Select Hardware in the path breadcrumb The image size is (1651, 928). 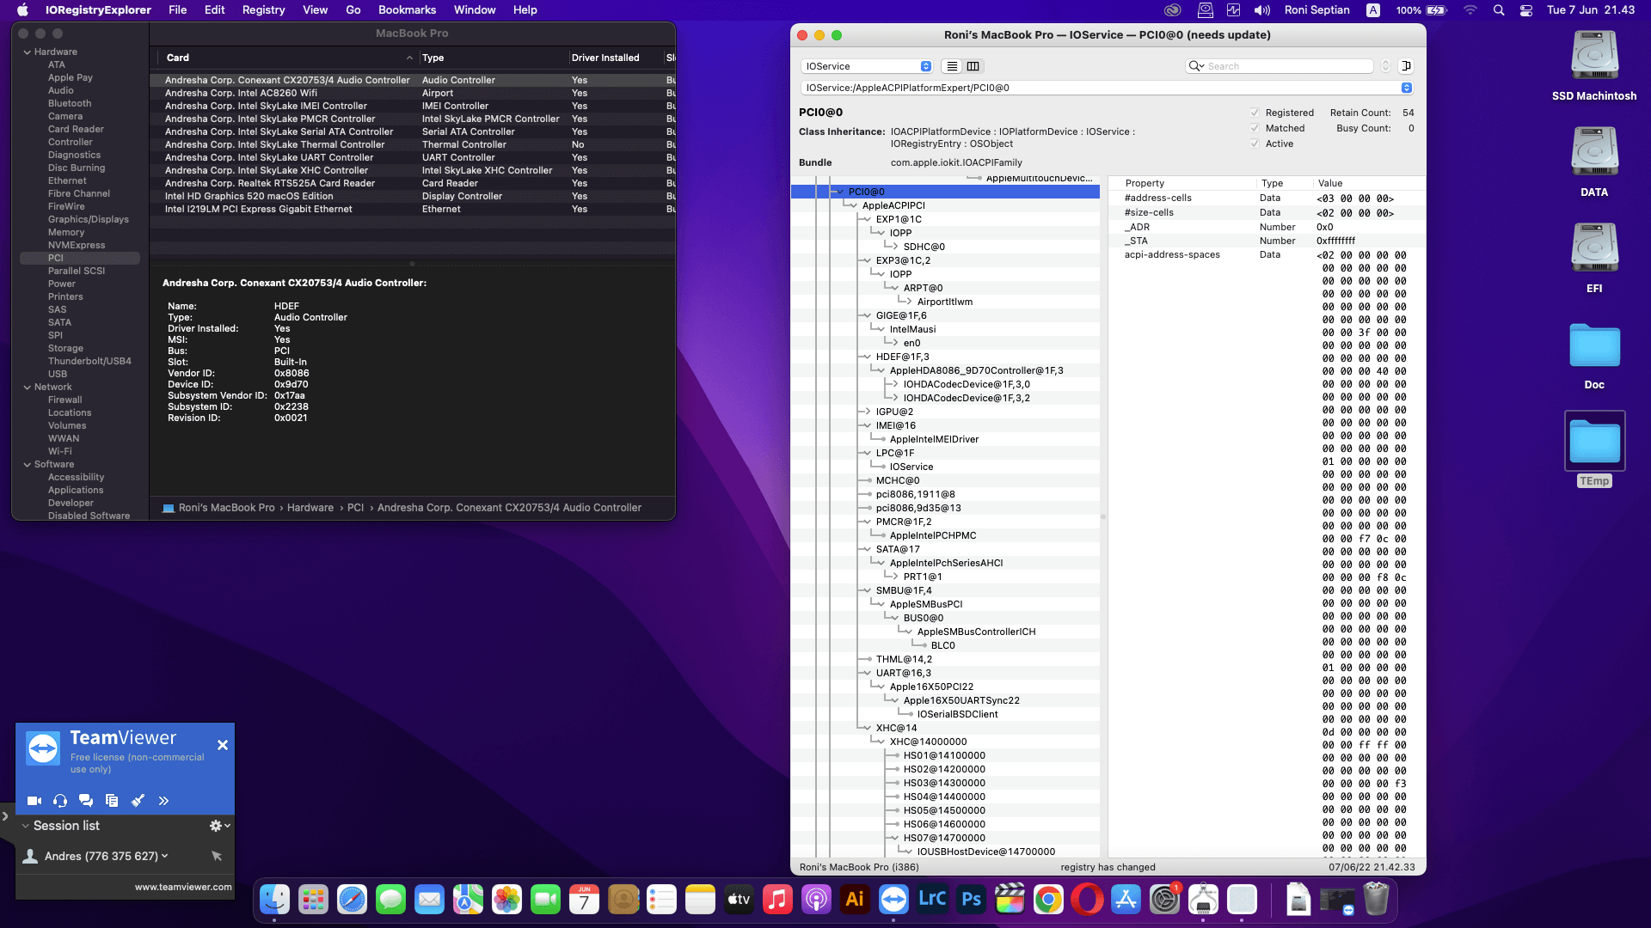(310, 508)
